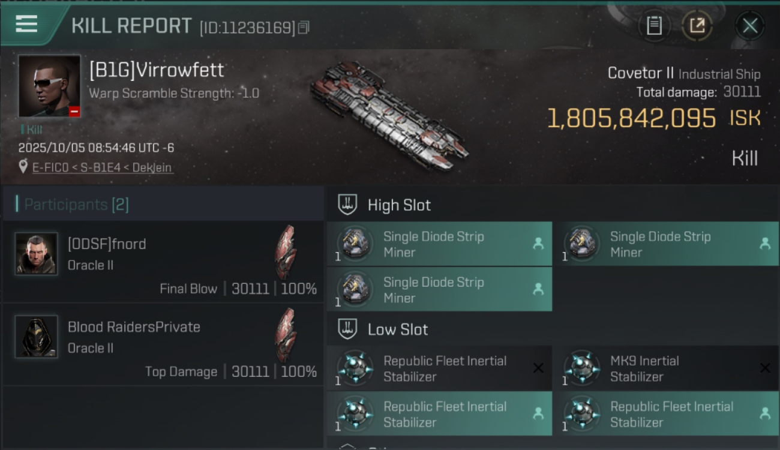Image resolution: width=780 pixels, height=450 pixels.
Task: Click X on MK9 Inertial Stabilizer
Action: [x=765, y=368]
